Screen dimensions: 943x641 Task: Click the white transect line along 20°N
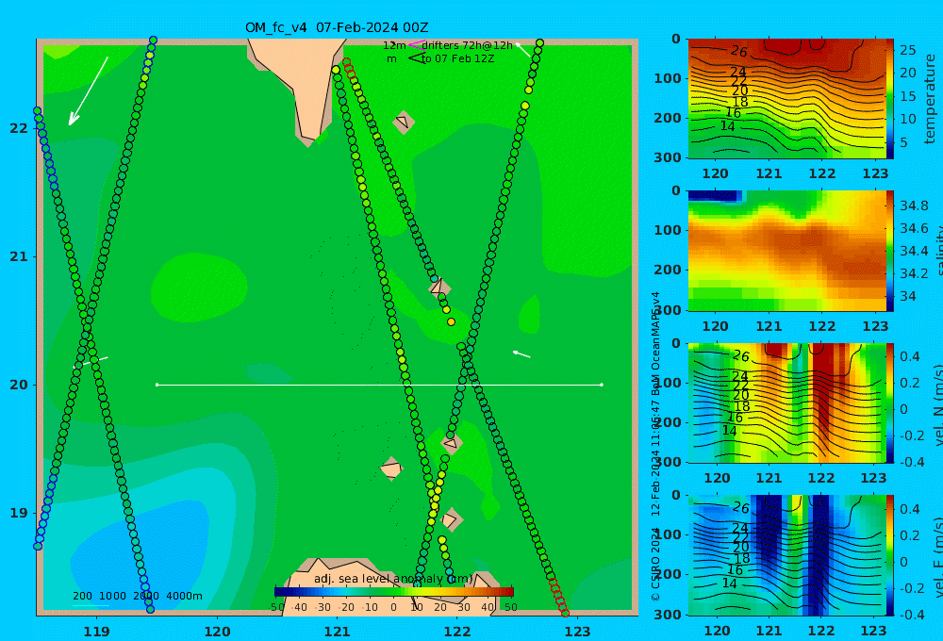tap(379, 385)
